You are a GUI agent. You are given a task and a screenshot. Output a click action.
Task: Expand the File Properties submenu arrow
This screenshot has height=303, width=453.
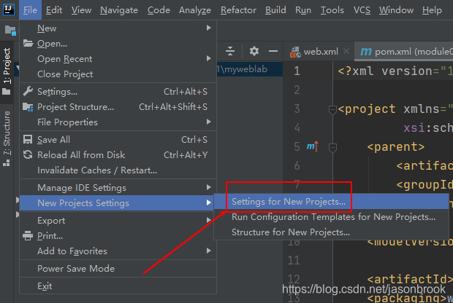pos(208,122)
